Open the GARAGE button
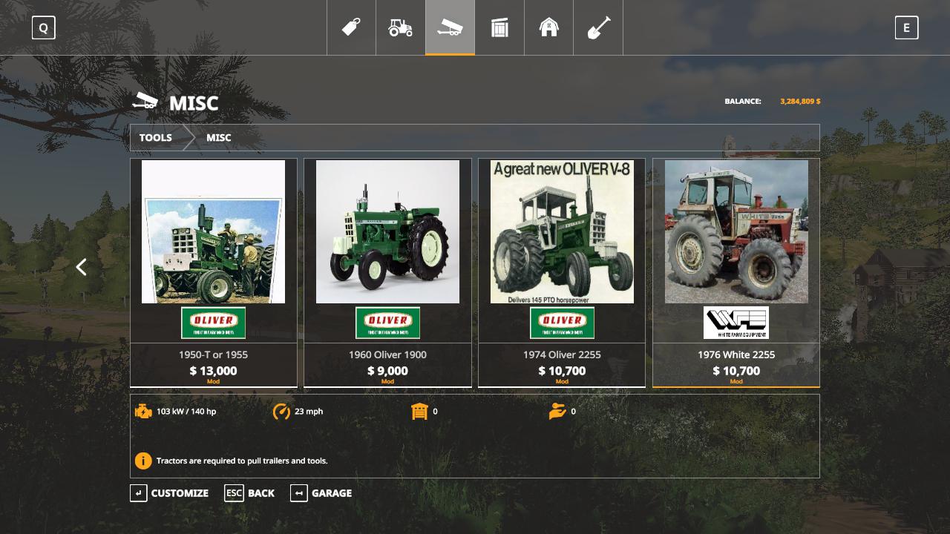 coord(321,493)
